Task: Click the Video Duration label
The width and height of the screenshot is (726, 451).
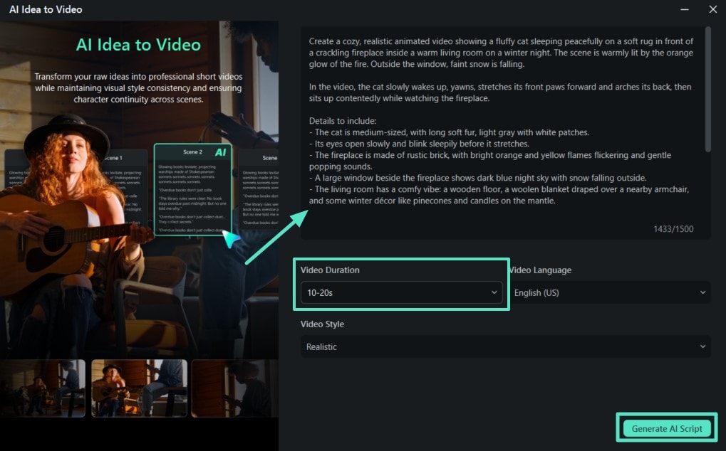Action: [x=330, y=270]
